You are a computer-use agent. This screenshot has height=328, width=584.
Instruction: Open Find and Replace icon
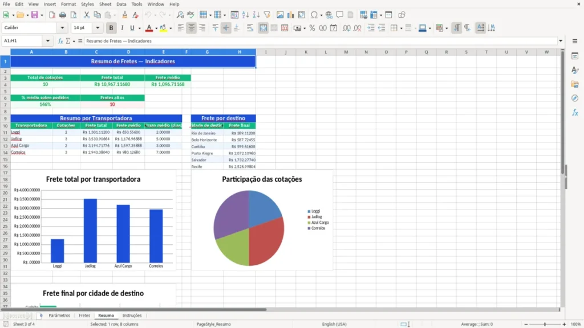(x=180, y=15)
